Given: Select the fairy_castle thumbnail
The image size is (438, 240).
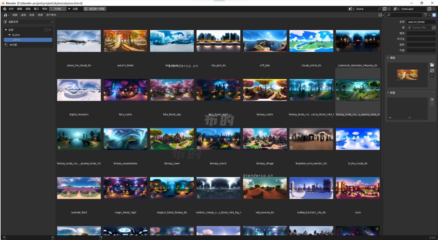Looking at the screenshot, I should pos(125,90).
